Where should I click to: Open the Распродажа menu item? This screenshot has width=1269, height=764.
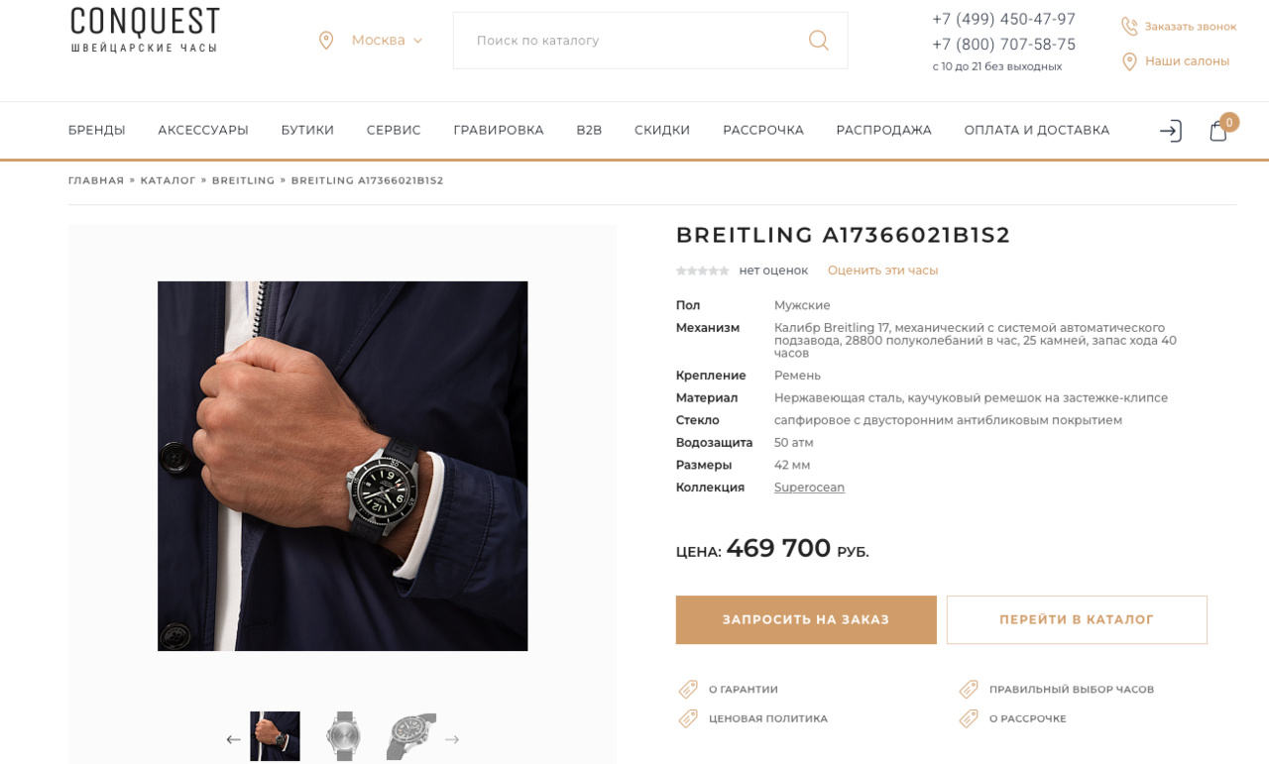click(x=883, y=130)
